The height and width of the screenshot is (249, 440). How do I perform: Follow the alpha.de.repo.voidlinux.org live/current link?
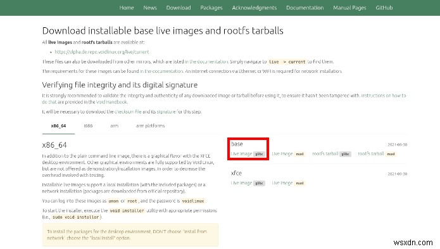[102, 52]
